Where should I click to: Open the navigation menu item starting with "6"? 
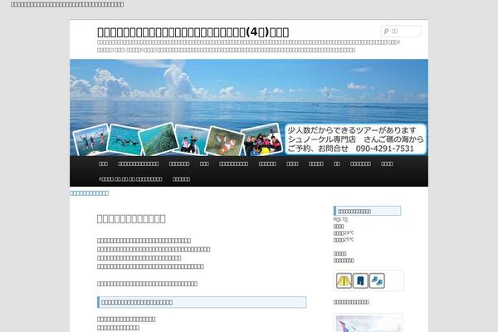pos(130,179)
